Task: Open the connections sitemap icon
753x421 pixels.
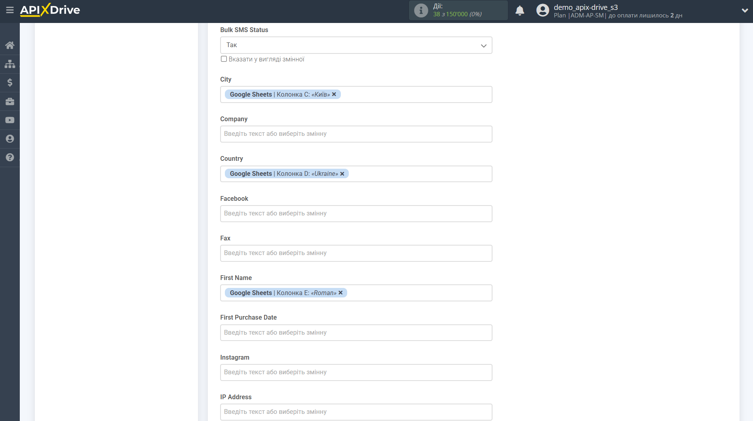Action: pyautogui.click(x=10, y=64)
